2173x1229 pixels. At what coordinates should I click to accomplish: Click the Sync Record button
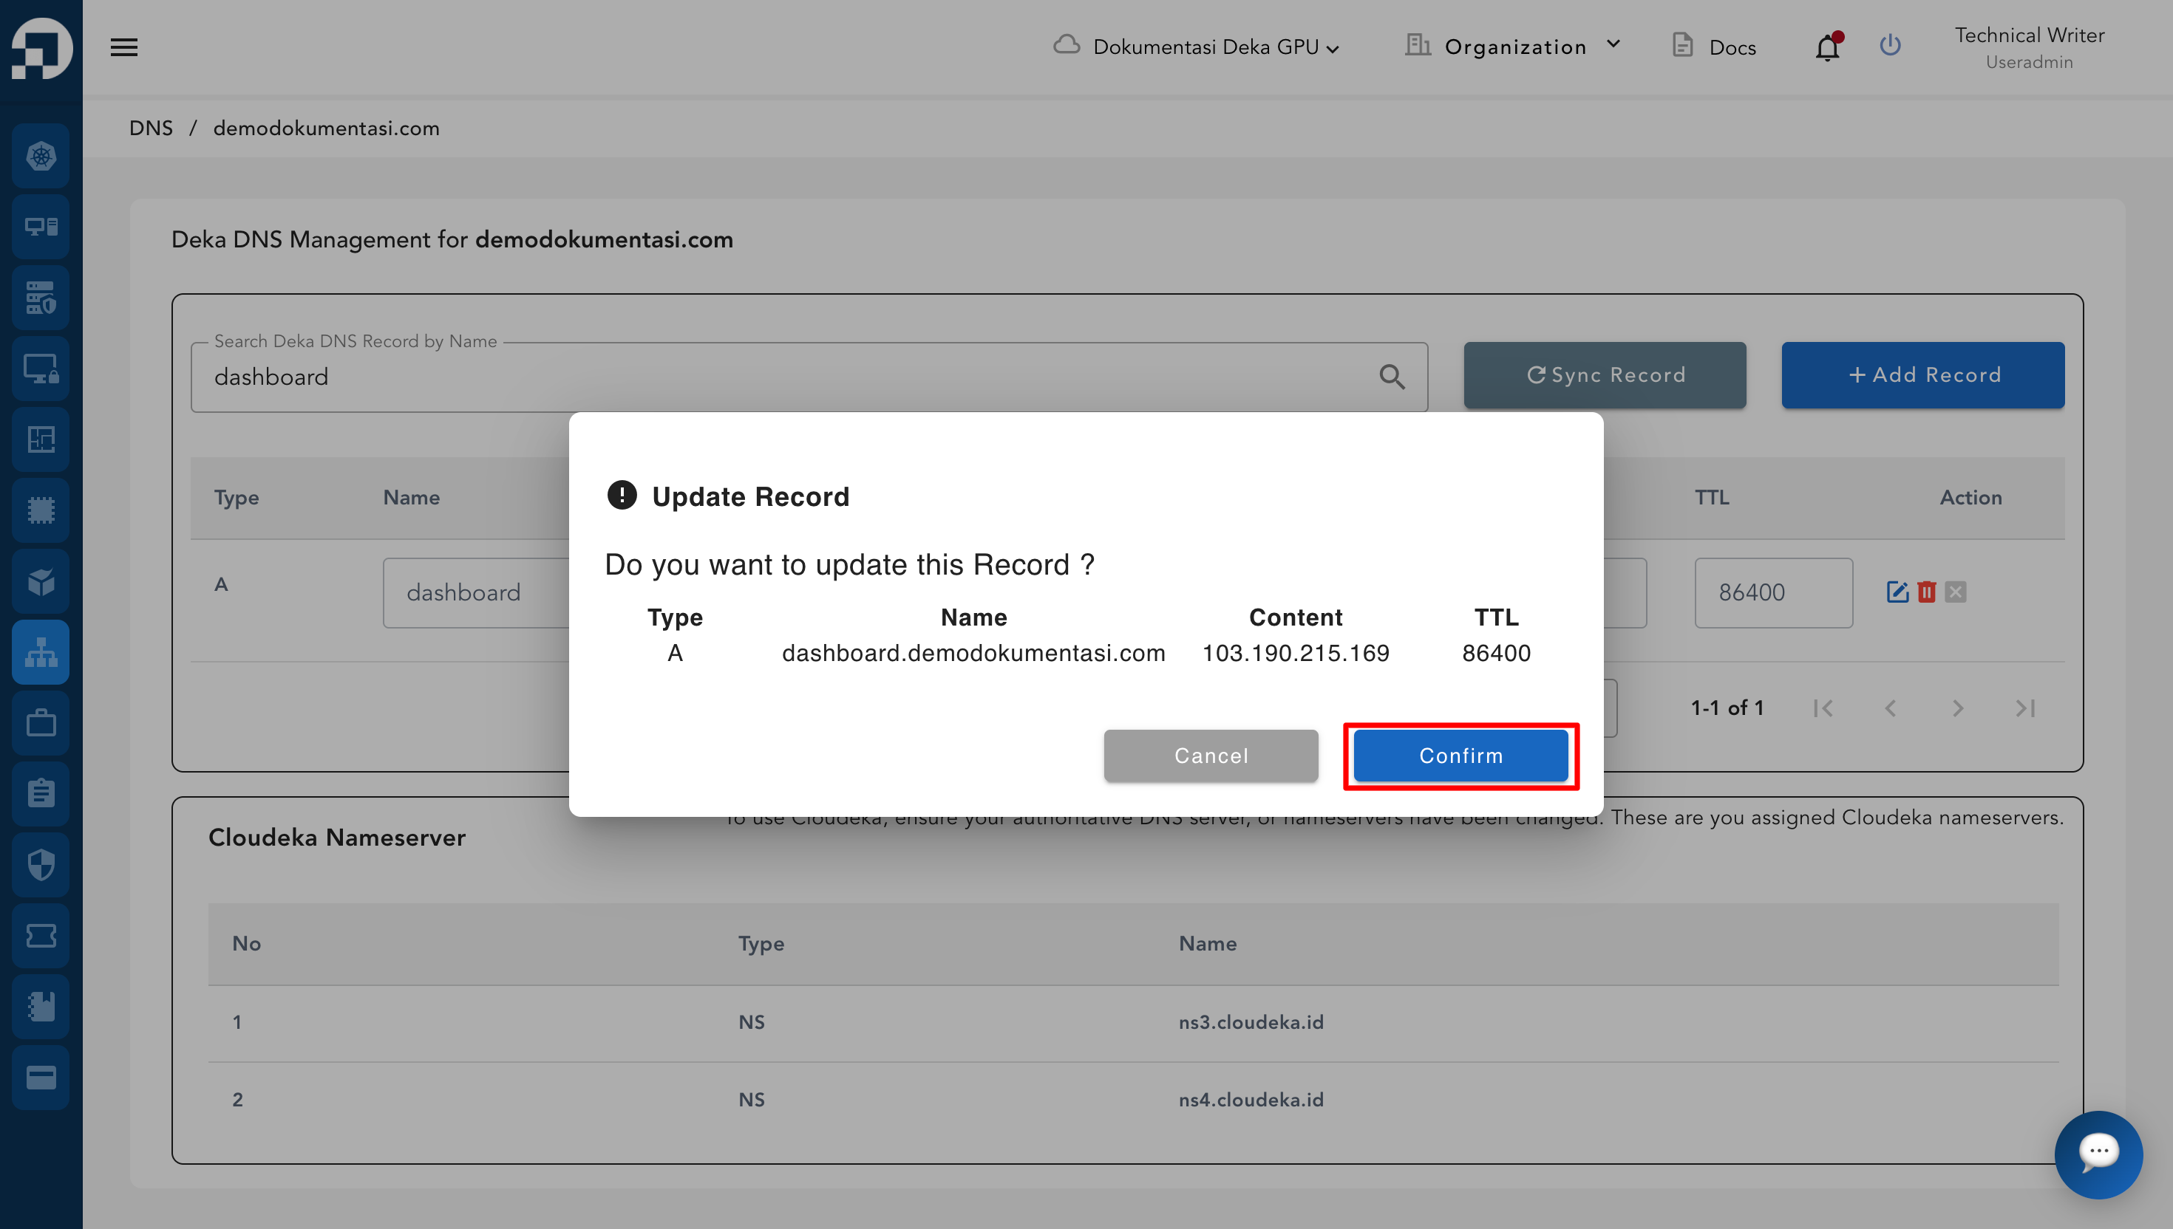(x=1605, y=374)
